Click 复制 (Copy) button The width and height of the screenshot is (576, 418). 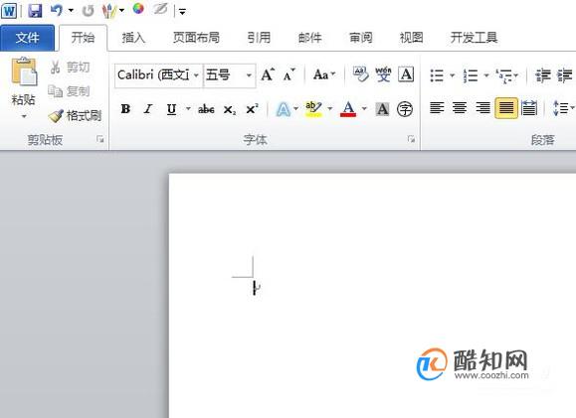point(69,91)
